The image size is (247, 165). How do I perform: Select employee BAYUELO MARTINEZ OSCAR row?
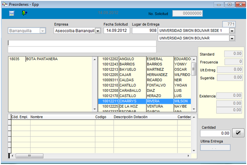coord(145,70)
